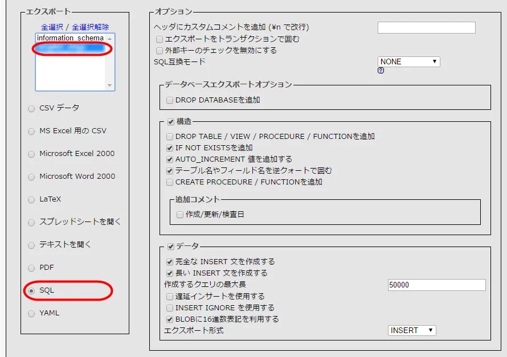Select Microsoft Word 2000 as export format

point(31,177)
